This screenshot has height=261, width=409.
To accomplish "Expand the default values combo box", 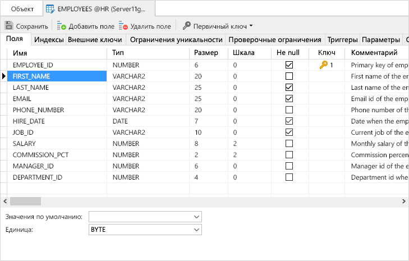I will [196, 217].
